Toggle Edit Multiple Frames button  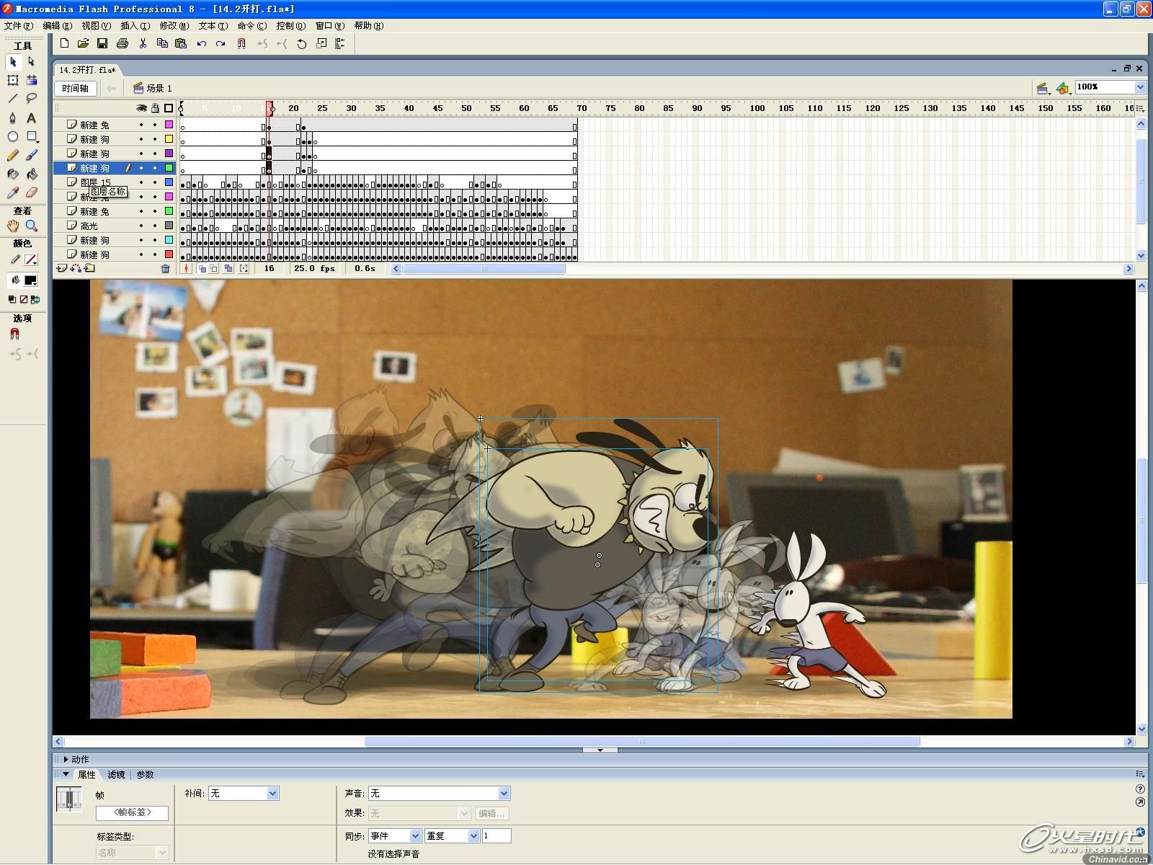[228, 268]
